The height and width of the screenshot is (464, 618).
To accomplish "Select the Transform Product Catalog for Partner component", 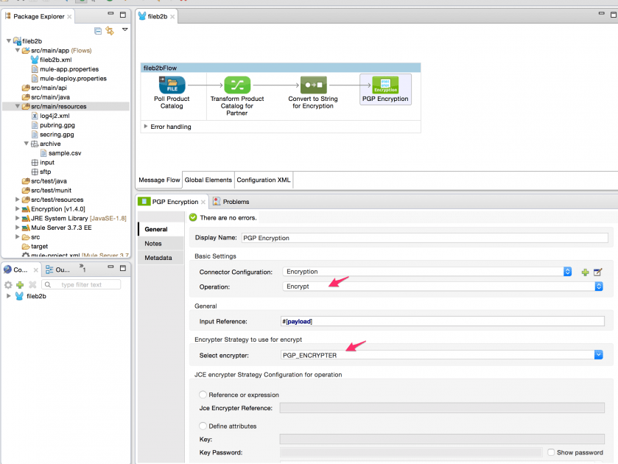I will click(236, 85).
